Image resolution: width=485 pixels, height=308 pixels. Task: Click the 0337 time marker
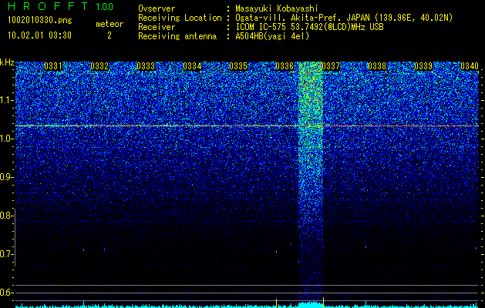click(x=331, y=65)
